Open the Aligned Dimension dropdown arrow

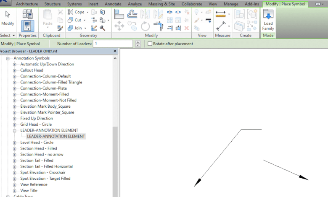point(229,26)
